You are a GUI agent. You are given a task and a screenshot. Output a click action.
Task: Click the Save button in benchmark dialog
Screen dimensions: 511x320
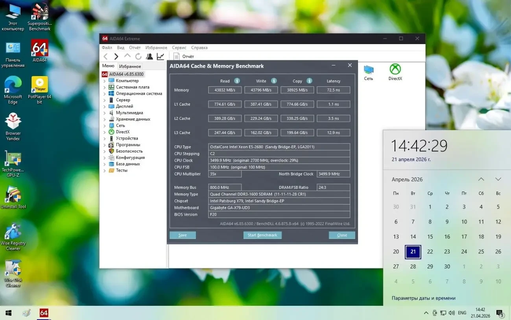[x=183, y=235]
